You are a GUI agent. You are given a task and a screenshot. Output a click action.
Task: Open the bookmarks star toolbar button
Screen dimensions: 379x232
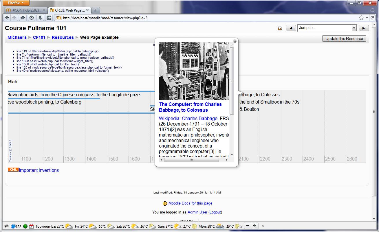click(49, 18)
